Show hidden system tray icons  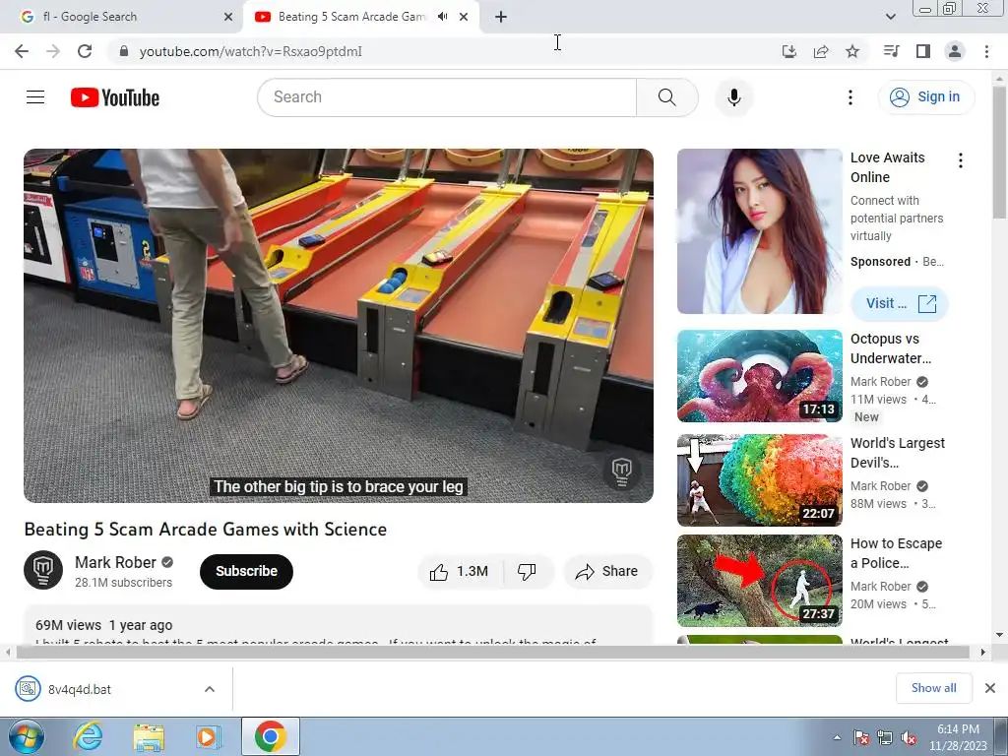click(837, 738)
